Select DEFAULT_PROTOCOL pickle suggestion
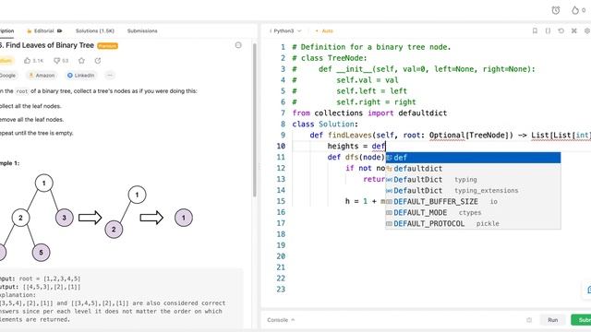The width and height of the screenshot is (591, 332). tap(473, 223)
